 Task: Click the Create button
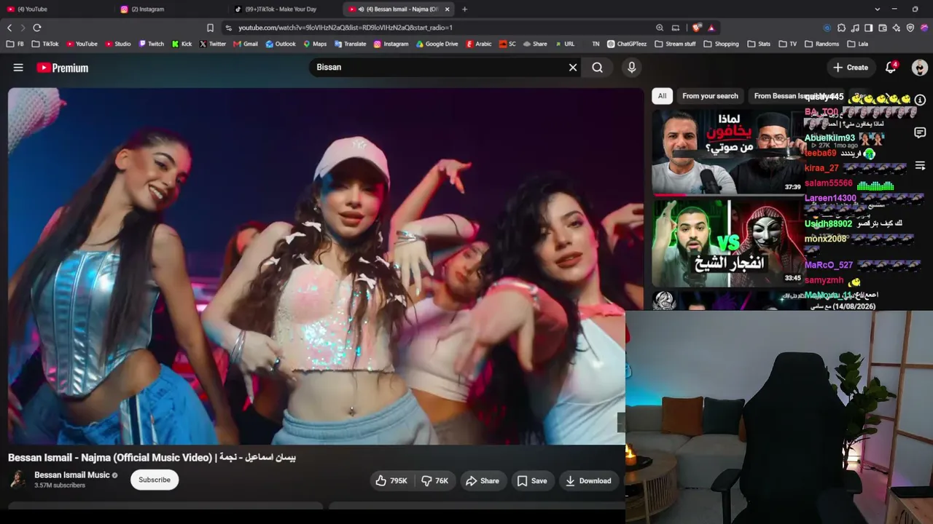(x=851, y=68)
